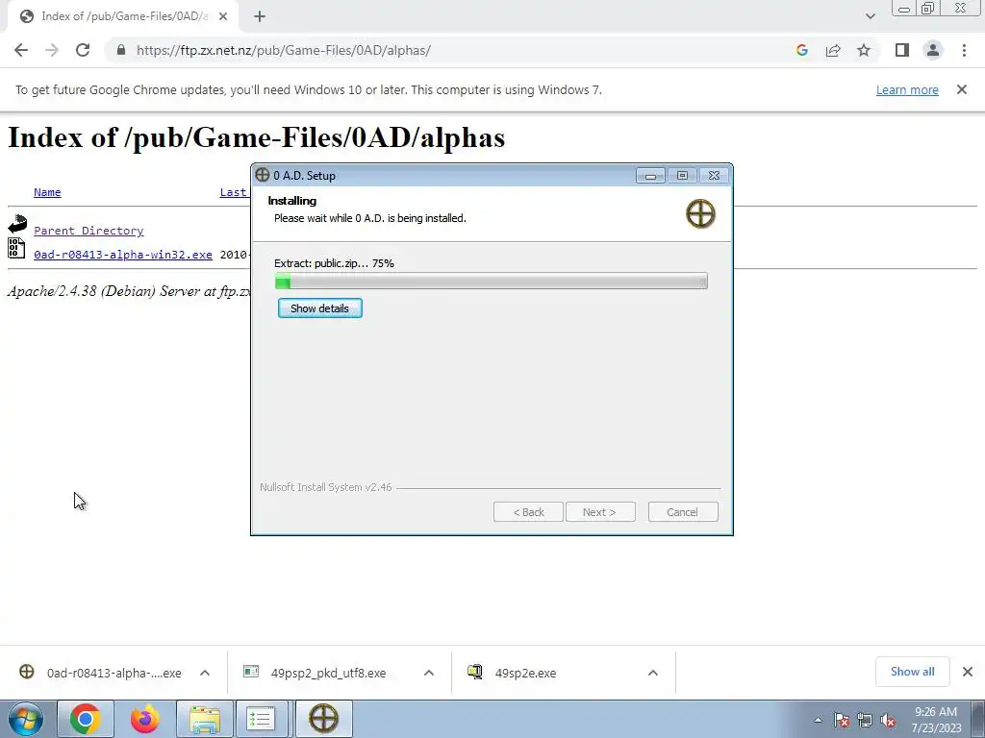Share this page icon
This screenshot has width=985, height=738.
point(833,50)
